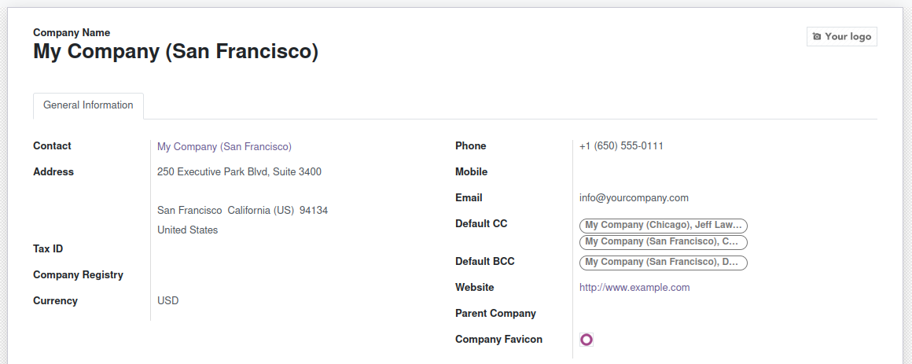Image resolution: width=912 pixels, height=364 pixels.
Task: Click the camera icon in Your logo
Action: tap(817, 37)
